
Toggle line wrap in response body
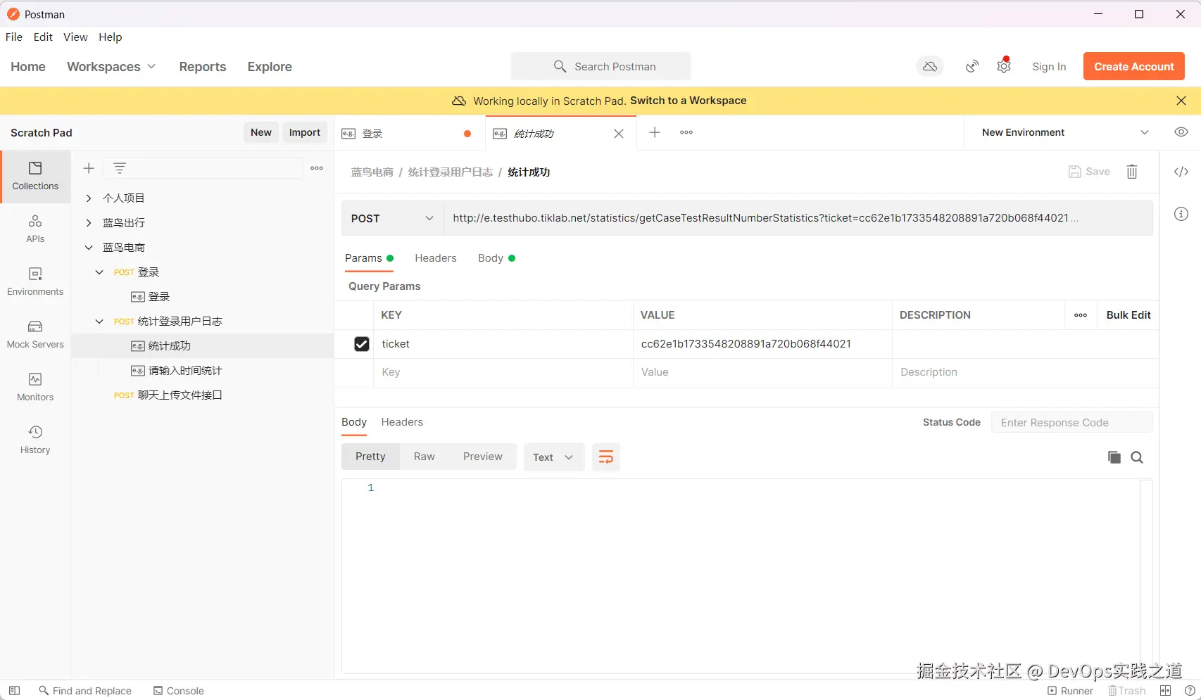[606, 457]
